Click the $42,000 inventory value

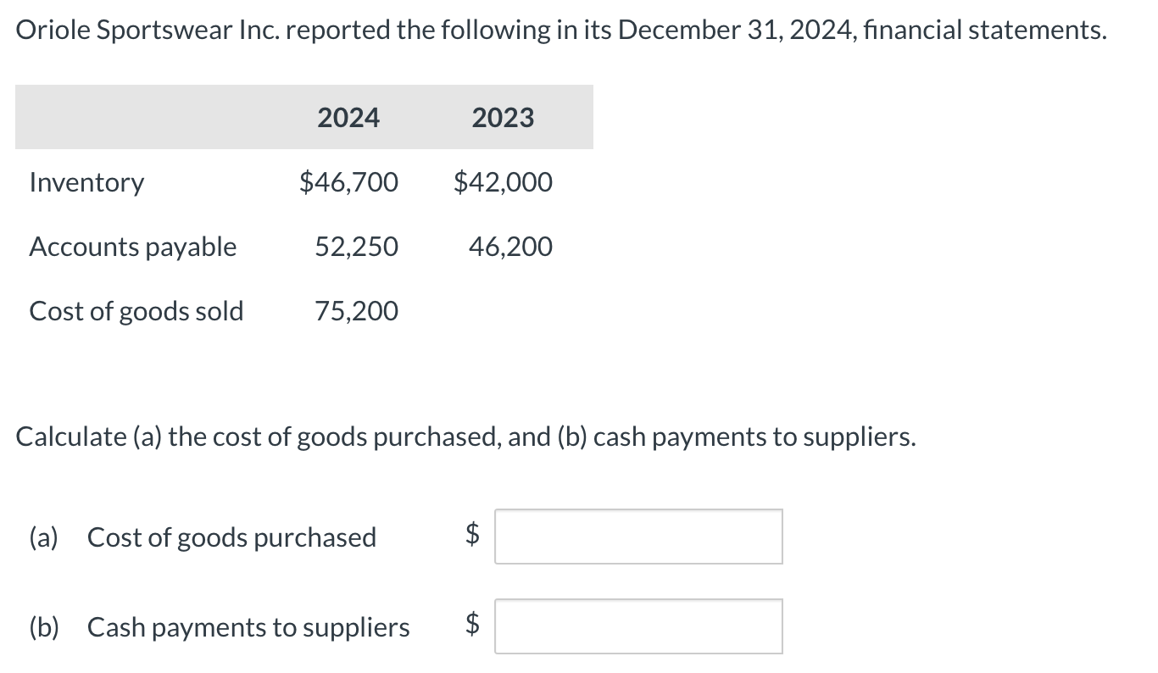(x=503, y=181)
